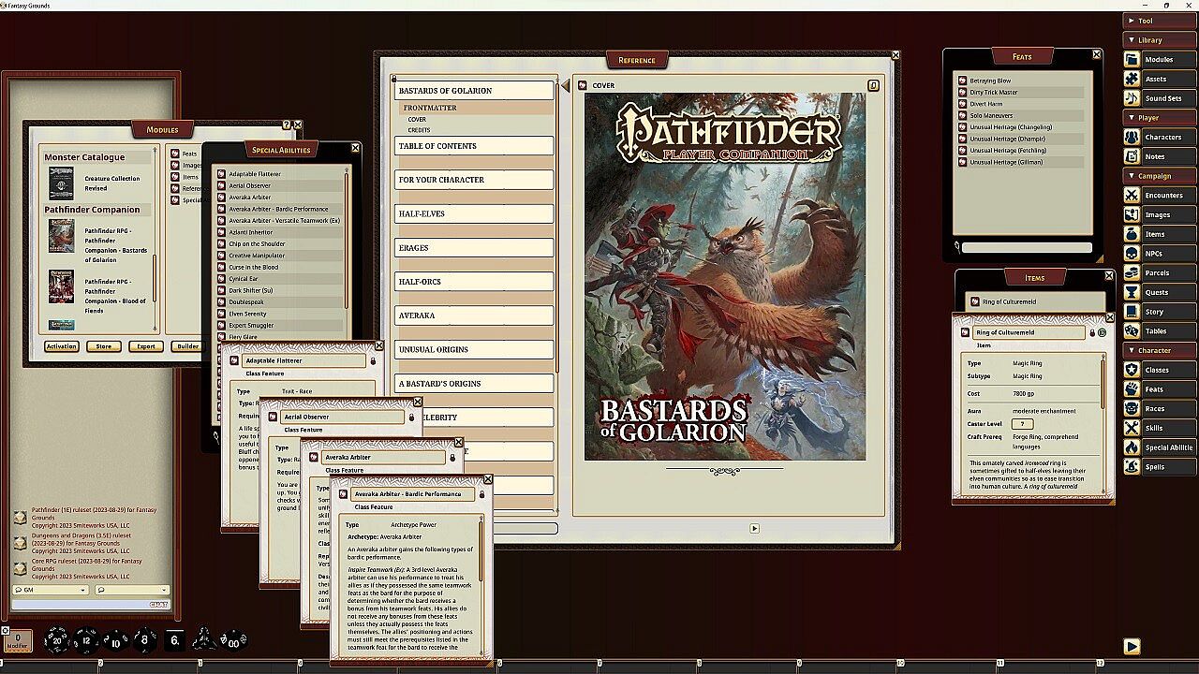Open the Story book icon
This screenshot has width=1199, height=674.
pyautogui.click(x=1132, y=312)
